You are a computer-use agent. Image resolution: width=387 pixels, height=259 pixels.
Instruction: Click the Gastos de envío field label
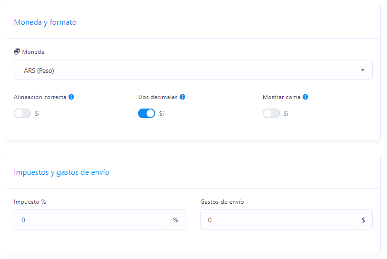(x=222, y=202)
